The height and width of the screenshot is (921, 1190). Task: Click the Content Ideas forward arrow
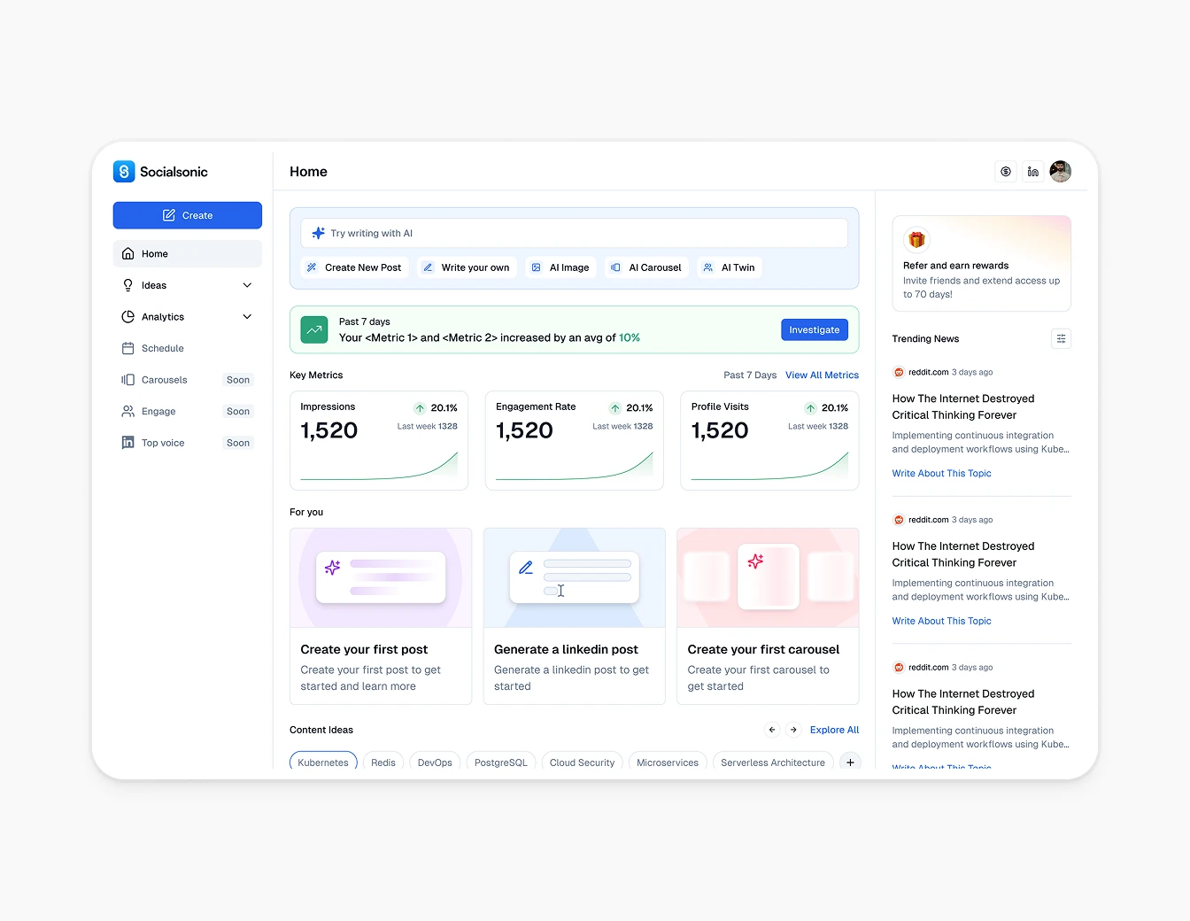point(792,730)
